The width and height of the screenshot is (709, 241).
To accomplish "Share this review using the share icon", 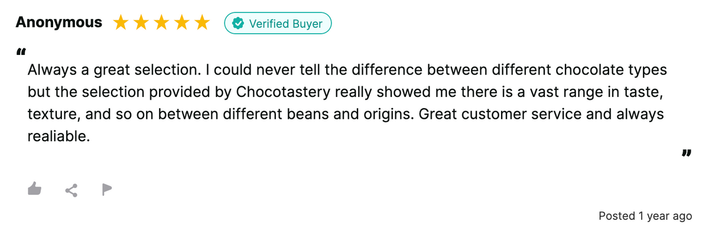I will [71, 190].
